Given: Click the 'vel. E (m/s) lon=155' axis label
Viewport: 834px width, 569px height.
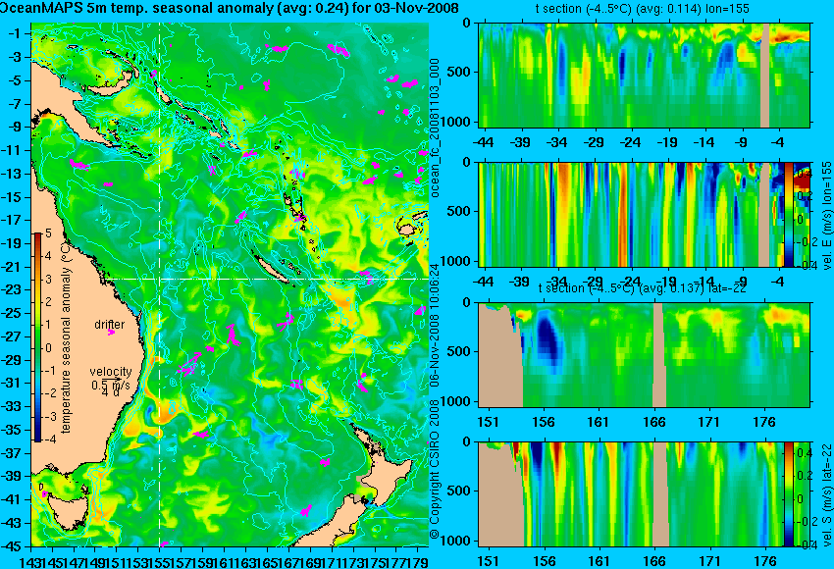Looking at the screenshot, I should coord(826,216).
